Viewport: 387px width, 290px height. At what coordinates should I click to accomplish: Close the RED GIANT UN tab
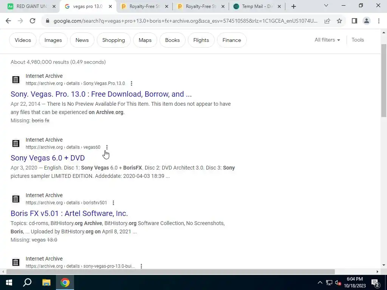point(54,6)
